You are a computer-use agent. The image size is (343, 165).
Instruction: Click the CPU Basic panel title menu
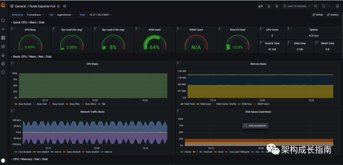[92, 64]
